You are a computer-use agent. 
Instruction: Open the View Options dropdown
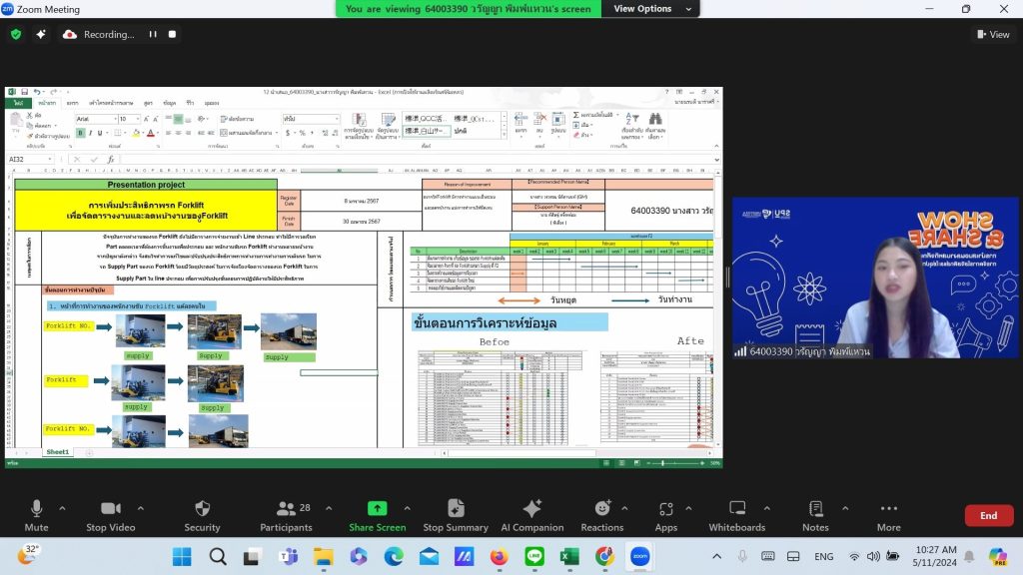click(650, 8)
